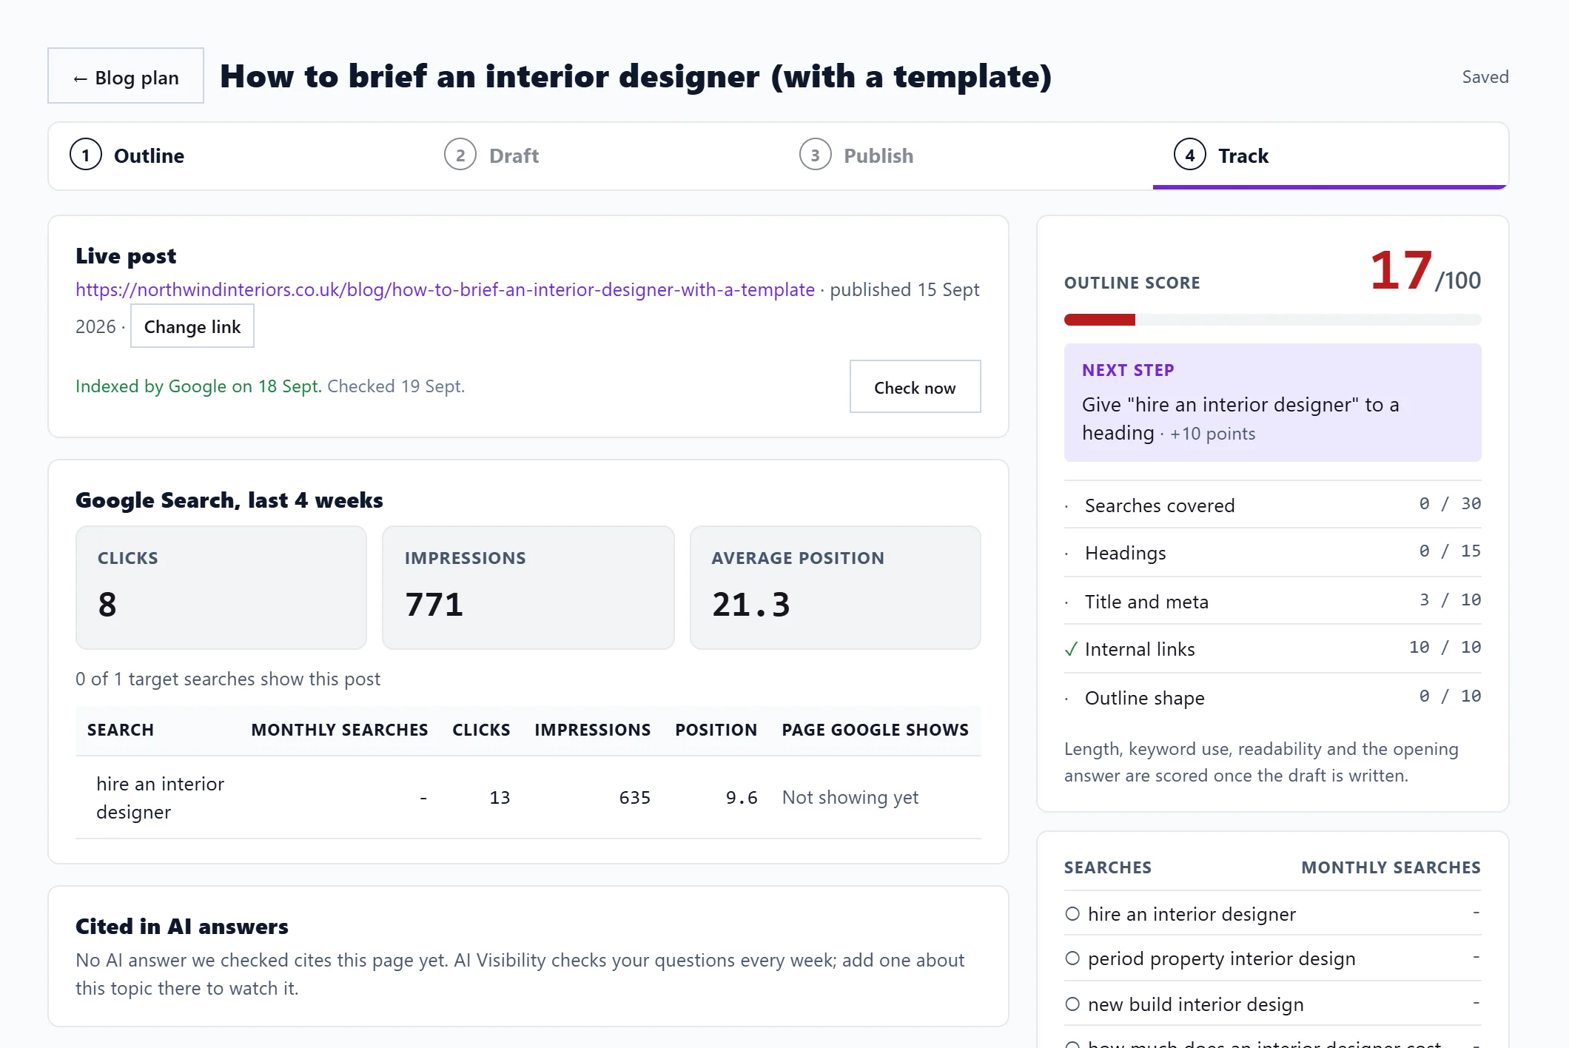This screenshot has width=1569, height=1048.
Task: Click 'hire an interior designer' table row
Action: pos(528,798)
